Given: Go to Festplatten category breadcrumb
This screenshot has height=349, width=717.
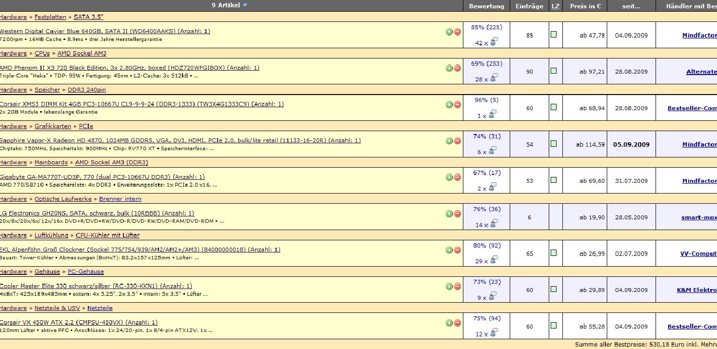Looking at the screenshot, I should pos(50,17).
